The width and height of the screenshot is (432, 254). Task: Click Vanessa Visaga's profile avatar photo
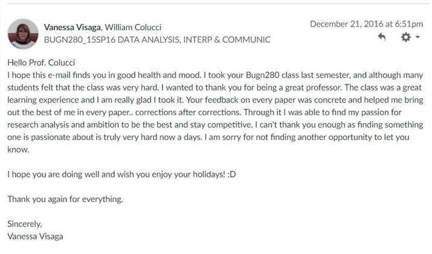[x=23, y=33]
